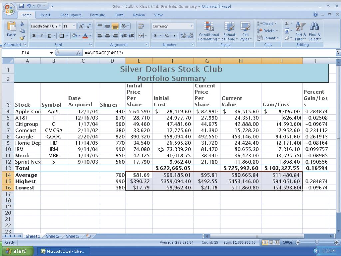Screen dimensions: 341x256
Task: Click the Insert Function fx icon
Action: [79, 53]
